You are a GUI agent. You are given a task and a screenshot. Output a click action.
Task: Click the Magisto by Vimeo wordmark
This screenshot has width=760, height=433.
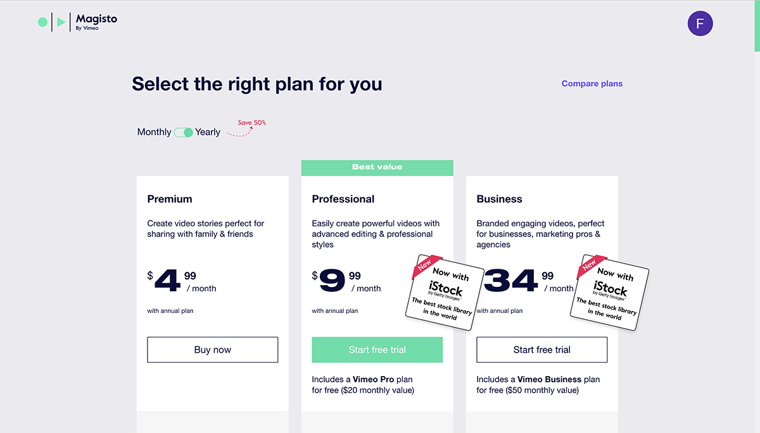[x=96, y=22]
